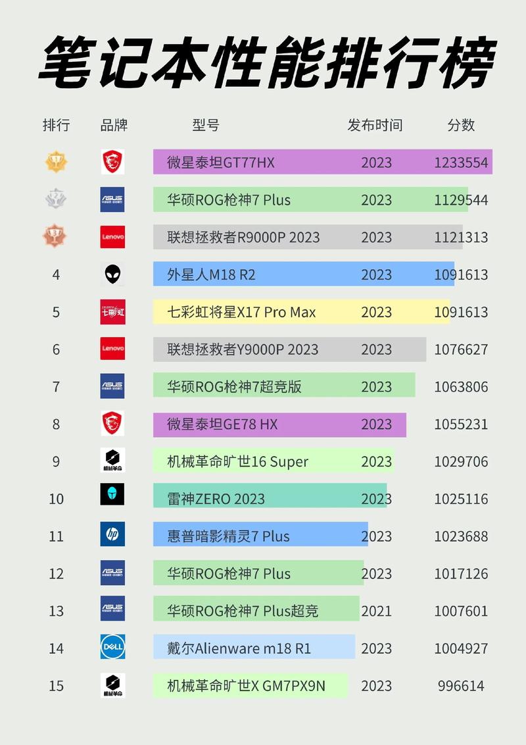Image resolution: width=526 pixels, height=745 pixels.
Task: Click the 戴尔Alienware m18 R1 model name
Action: [239, 648]
